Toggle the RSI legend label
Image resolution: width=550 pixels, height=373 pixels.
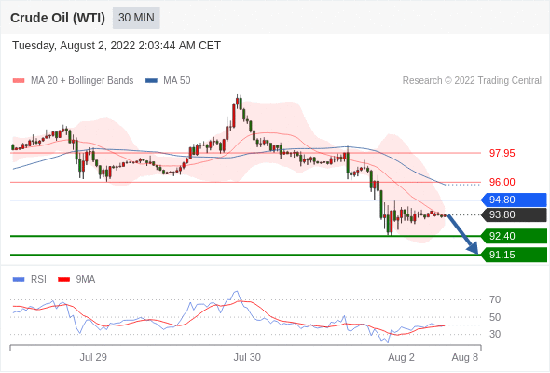38,279
